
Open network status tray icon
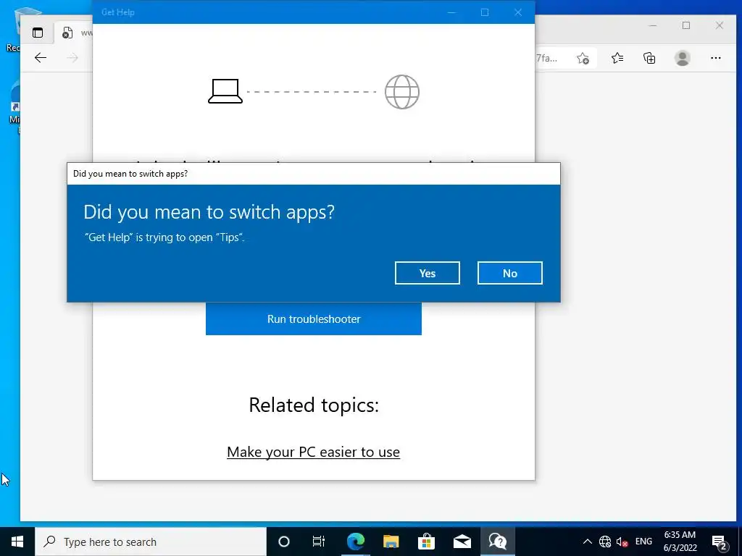coord(605,542)
